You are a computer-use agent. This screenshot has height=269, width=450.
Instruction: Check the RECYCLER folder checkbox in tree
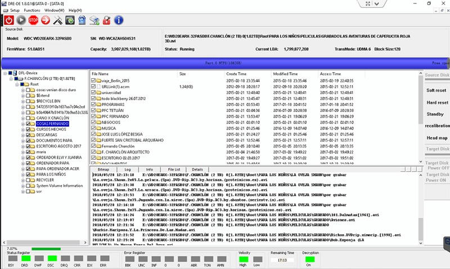tap(29, 180)
